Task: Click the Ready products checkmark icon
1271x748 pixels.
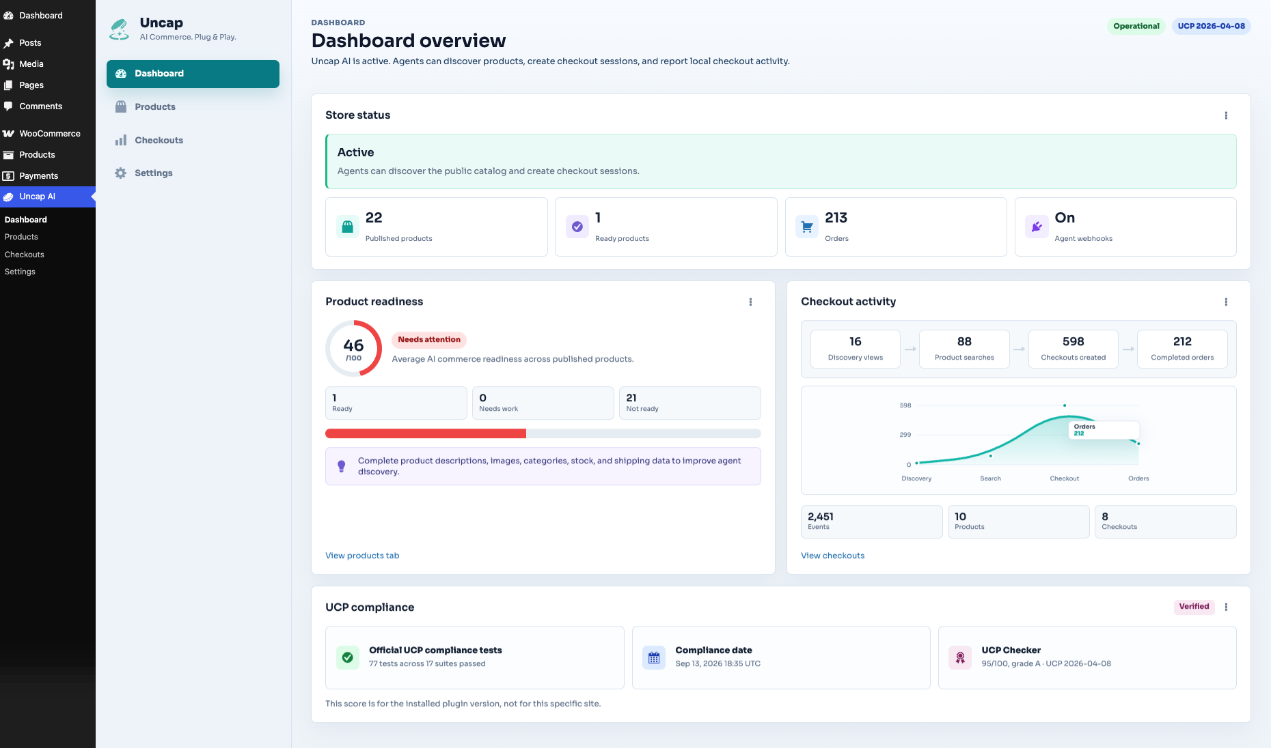Action: click(x=577, y=227)
